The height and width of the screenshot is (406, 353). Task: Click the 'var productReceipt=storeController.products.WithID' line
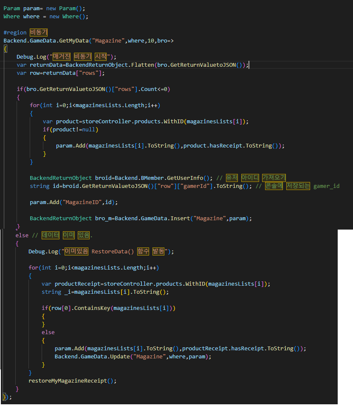click(x=156, y=284)
